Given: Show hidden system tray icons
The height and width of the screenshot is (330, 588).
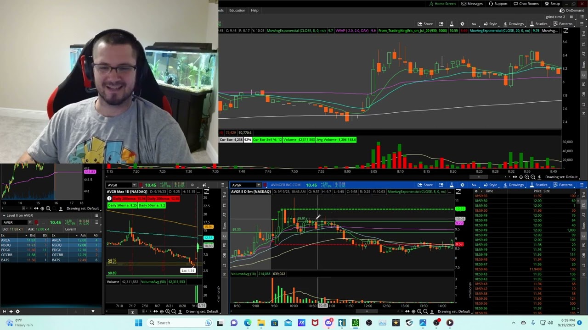Looking at the screenshot, I should (x=514, y=323).
